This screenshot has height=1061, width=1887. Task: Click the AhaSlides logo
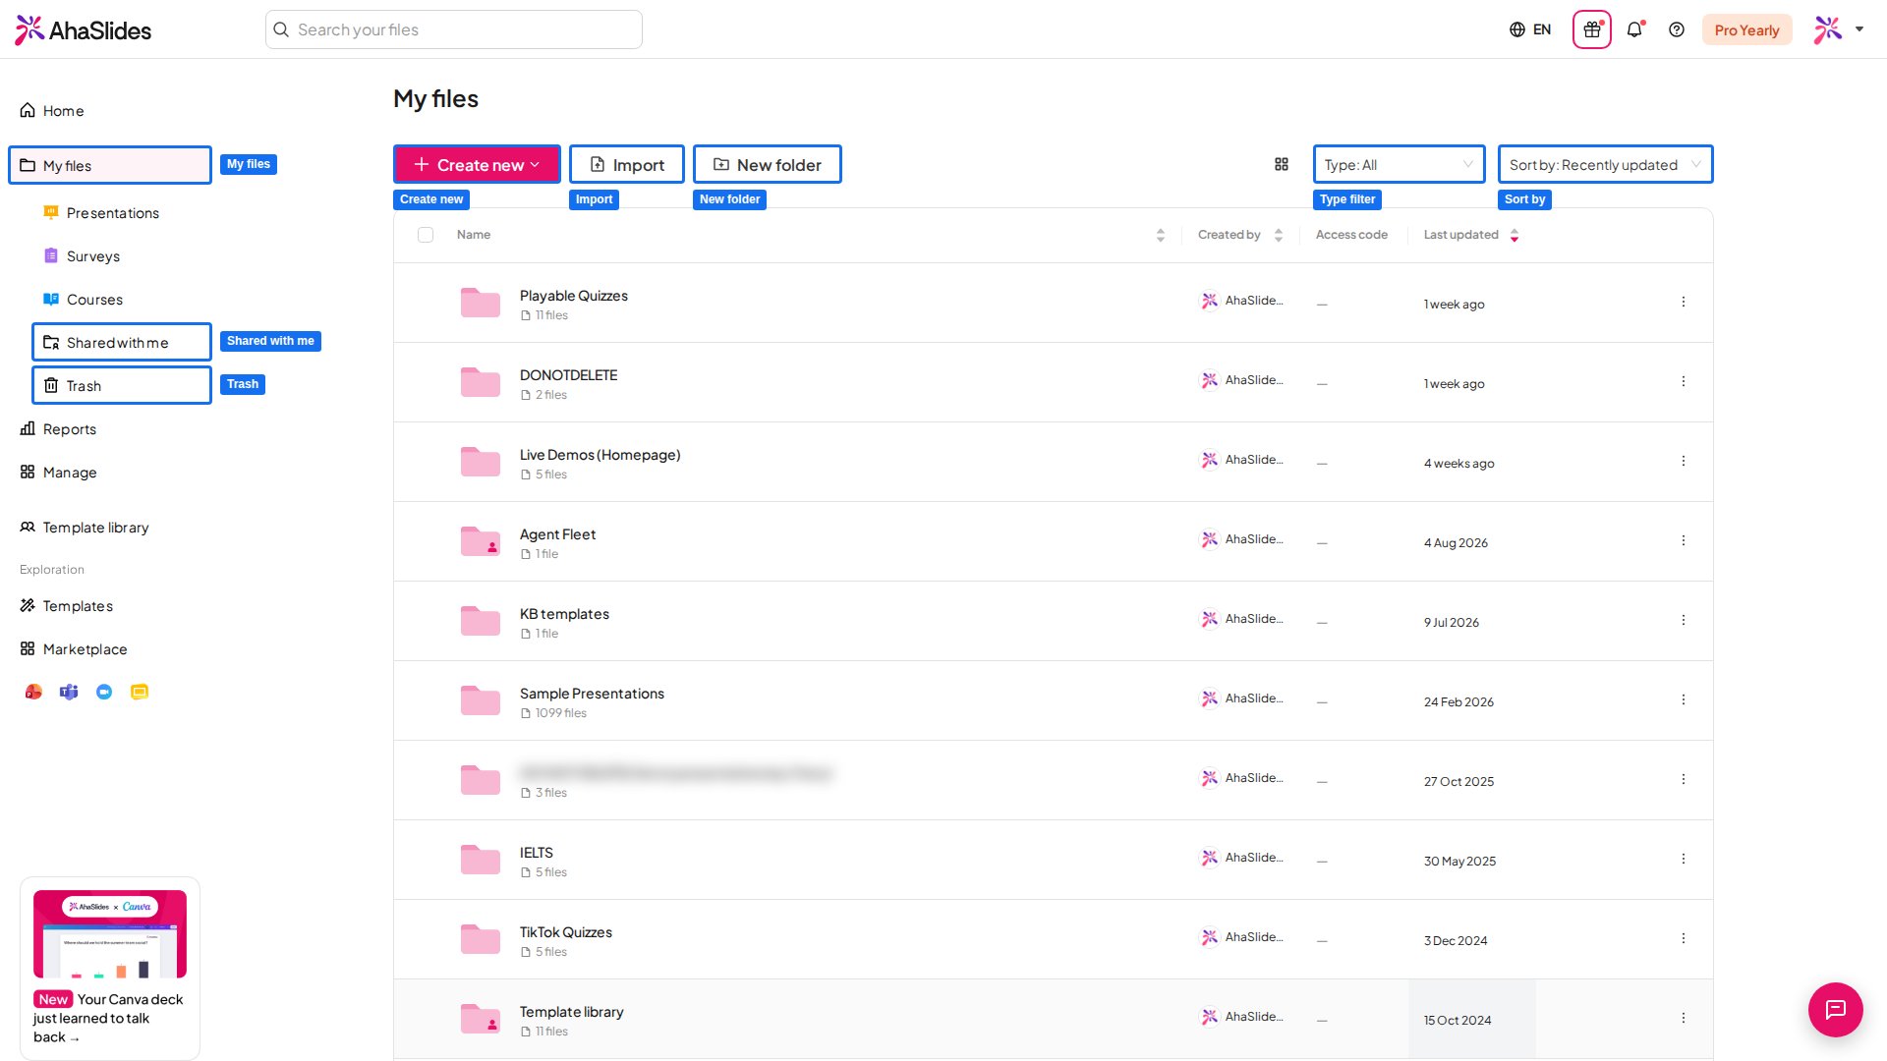tap(84, 29)
